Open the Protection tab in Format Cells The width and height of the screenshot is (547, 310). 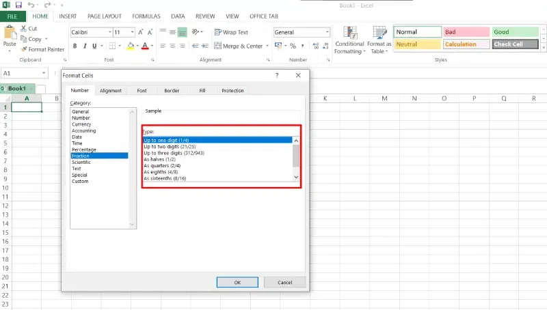click(x=232, y=91)
